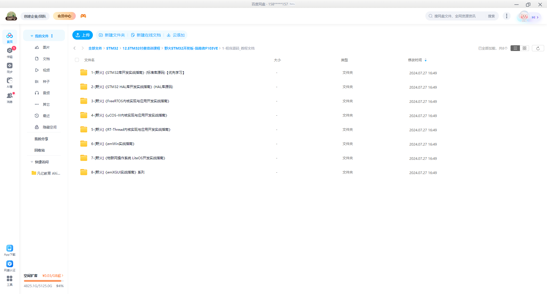The height and width of the screenshot is (294, 547).
Task: Open folder 5-[野火]《RT-Thread内核实现与应用开发实战指南》
Action: 131,130
